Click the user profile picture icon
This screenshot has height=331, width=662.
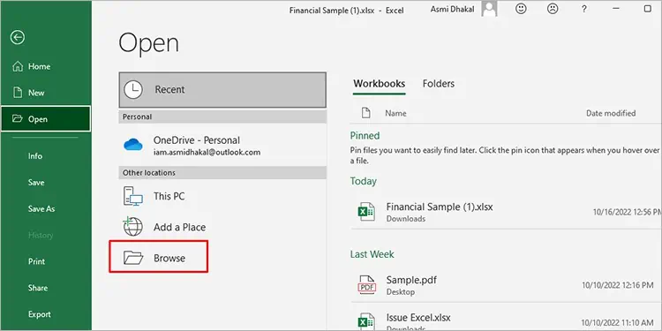click(489, 9)
